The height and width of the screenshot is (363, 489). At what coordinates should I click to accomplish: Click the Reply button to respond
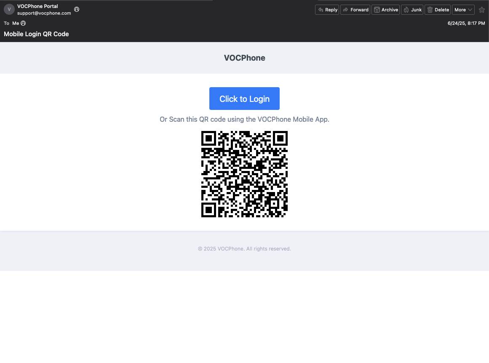coord(327,9)
